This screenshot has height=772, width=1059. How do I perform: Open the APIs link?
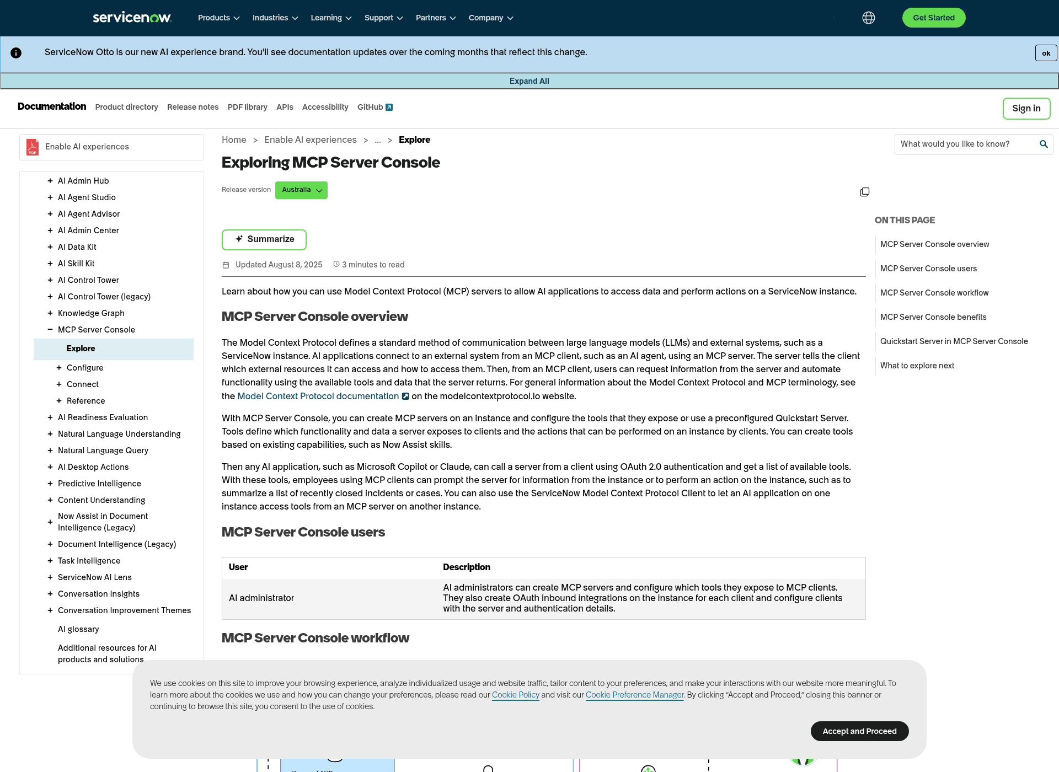[x=285, y=107]
